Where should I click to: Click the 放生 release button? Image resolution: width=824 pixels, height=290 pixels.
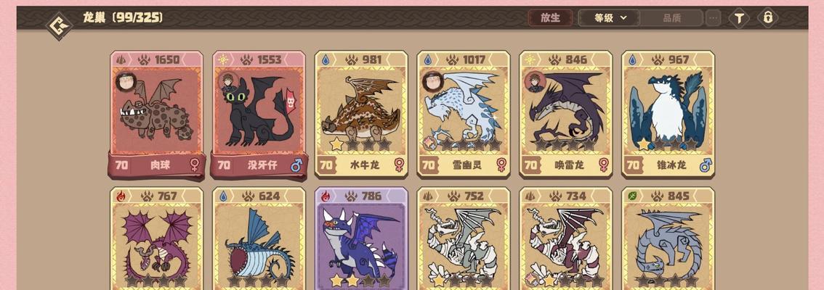(551, 18)
